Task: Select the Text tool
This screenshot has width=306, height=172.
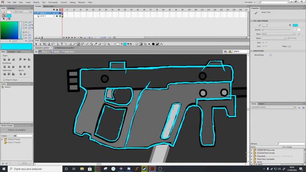Action: (62, 44)
